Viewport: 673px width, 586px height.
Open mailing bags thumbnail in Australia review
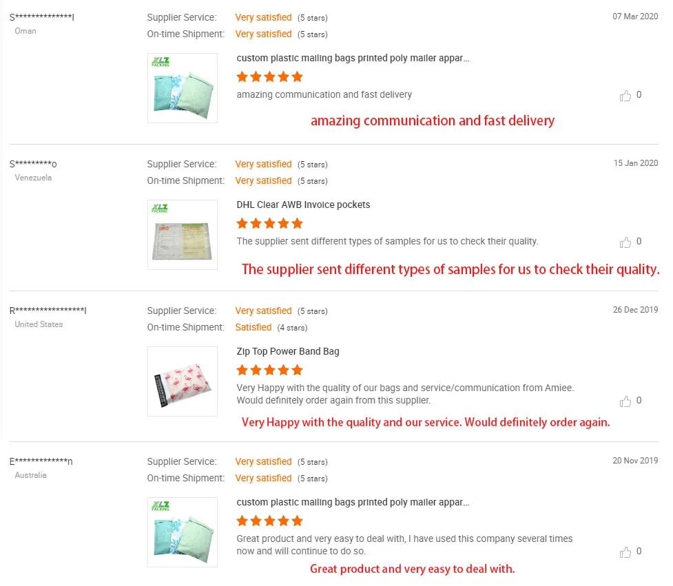coord(183,532)
